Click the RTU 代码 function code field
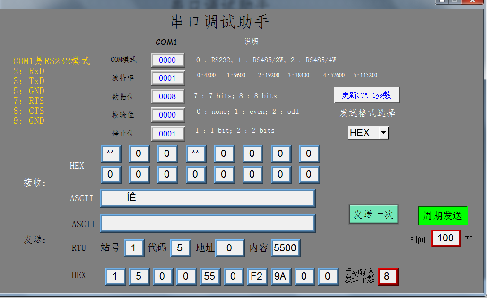 (x=180, y=248)
